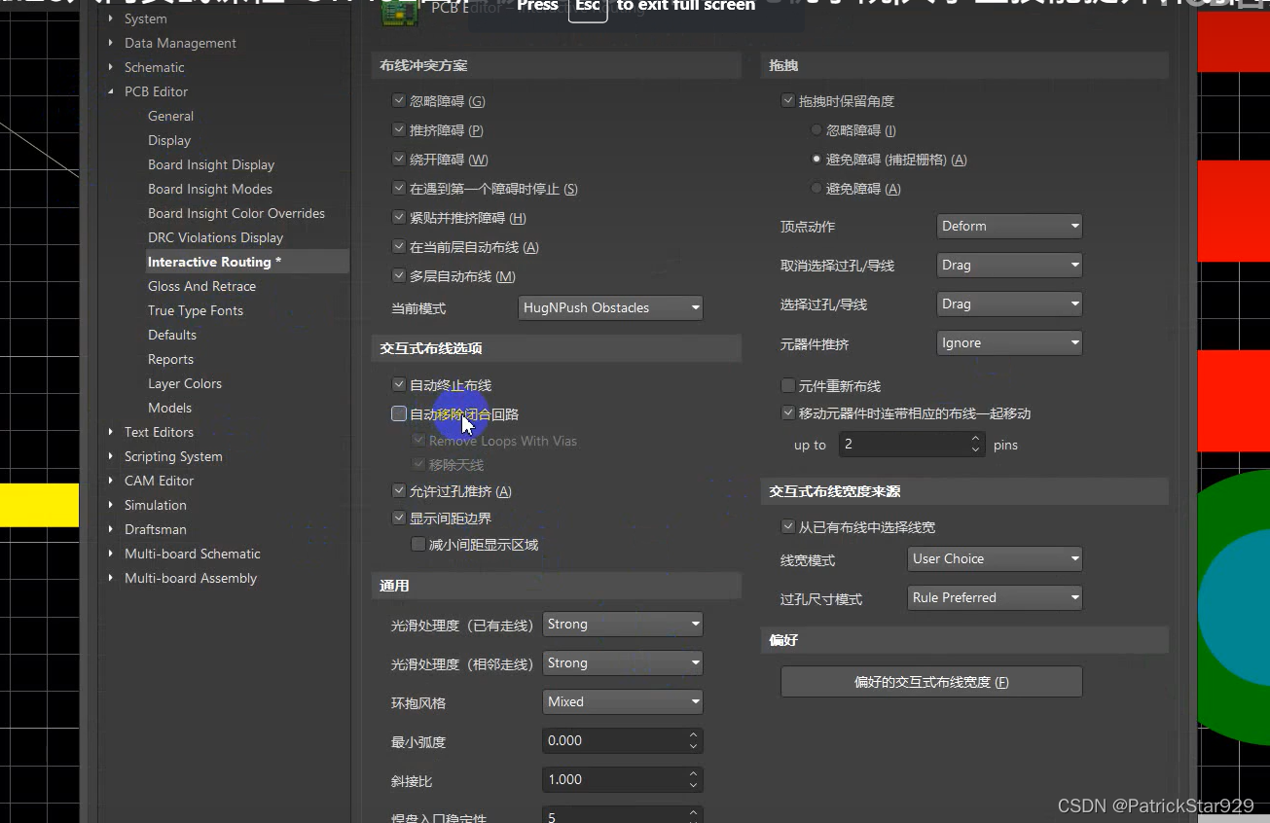1270x823 pixels.
Task: Select the Interactive Routing page
Action: tap(214, 262)
